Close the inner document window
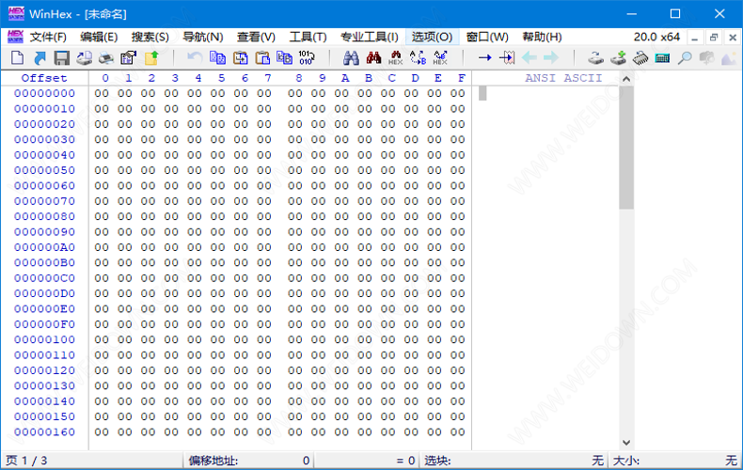Viewport: 743px width, 470px height. 733,38
